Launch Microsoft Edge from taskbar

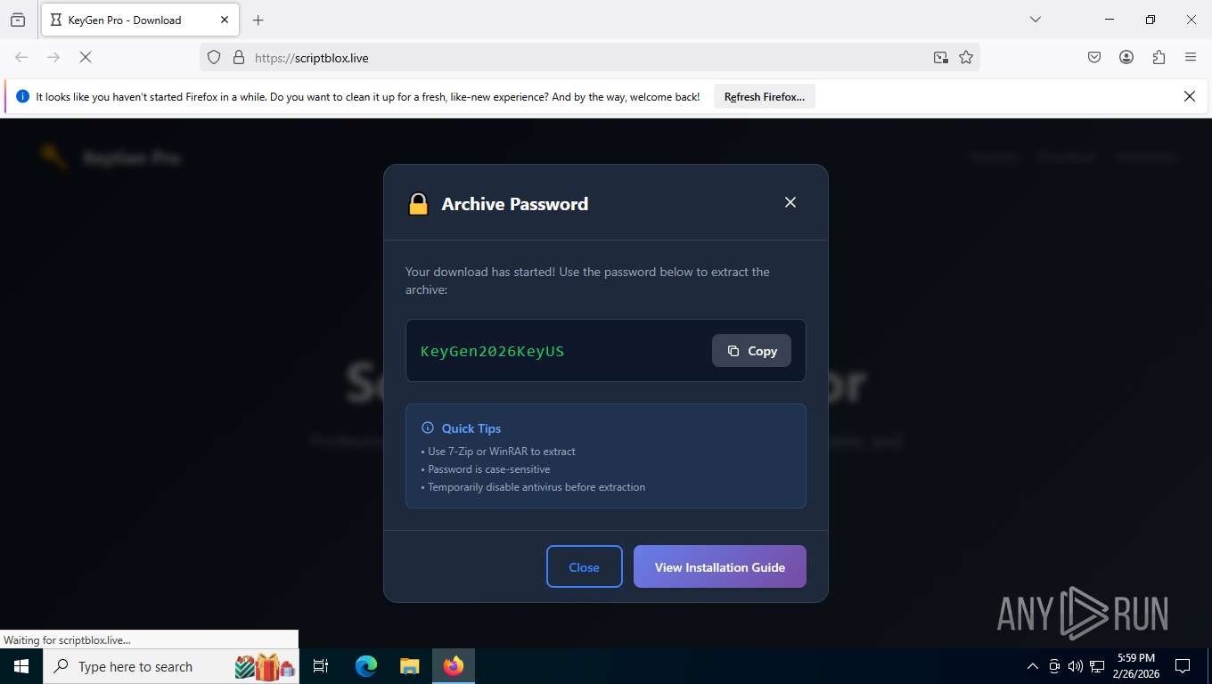click(366, 666)
